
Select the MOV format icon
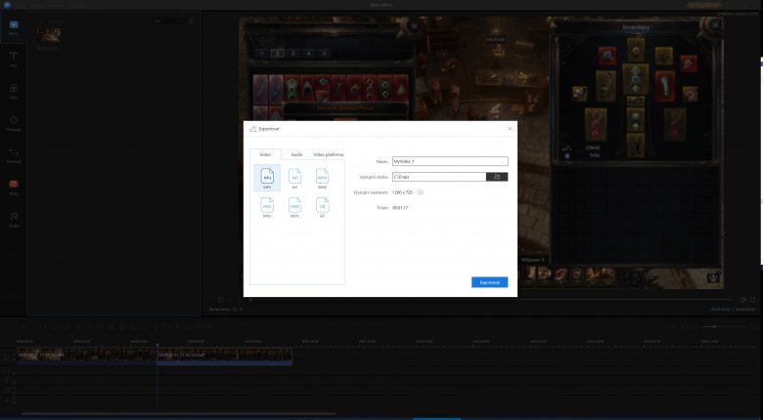[294, 207]
